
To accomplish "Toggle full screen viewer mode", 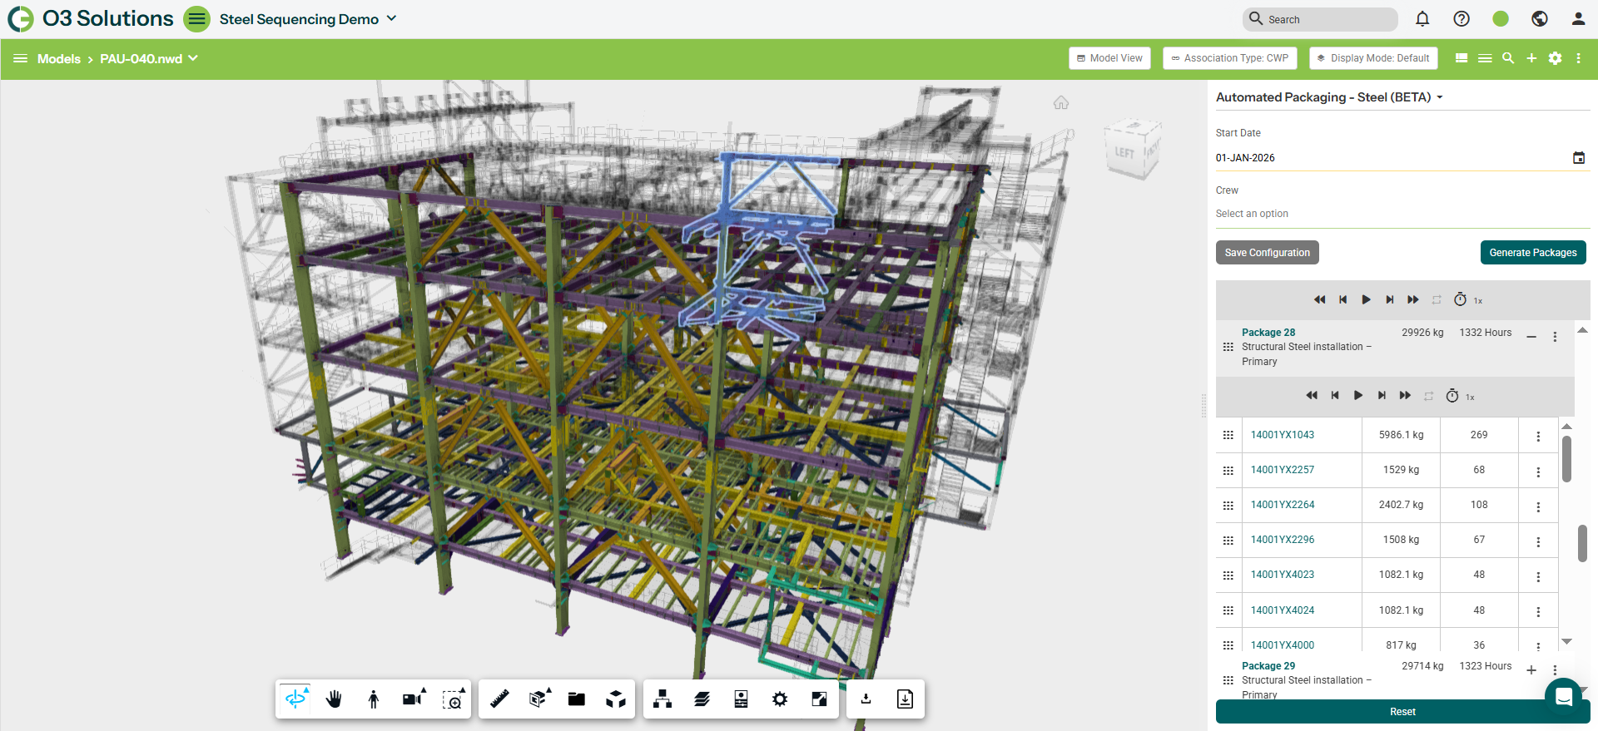I will click(819, 699).
